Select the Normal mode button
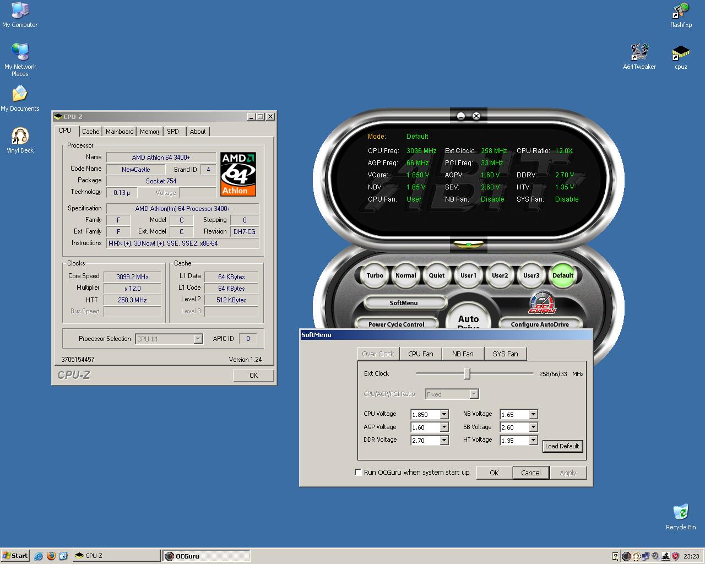Screen dimensions: 705x564 coord(406,275)
